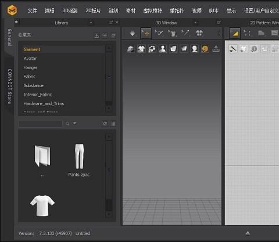This screenshot has width=279, height=242.
Task: Click the library search magnifier icon
Action: pyautogui.click(x=67, y=124)
